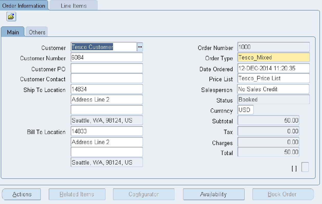This screenshot has height=204, width=322.
Task: Switch to the Line Items tab
Action: pos(74,5)
